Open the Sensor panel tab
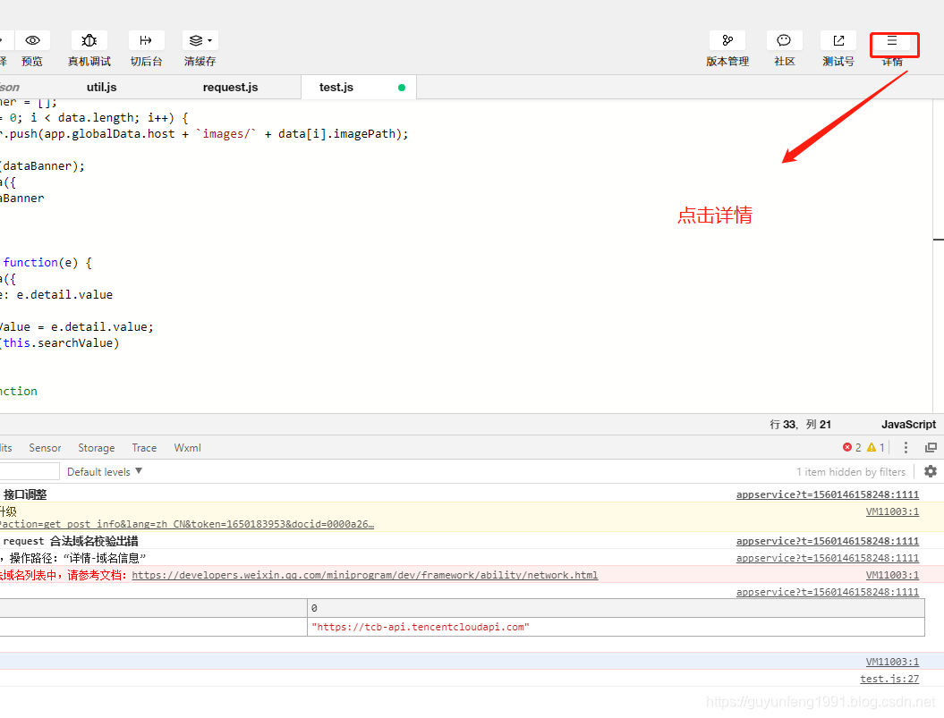 45,448
